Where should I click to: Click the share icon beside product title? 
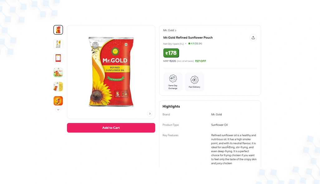click(253, 37)
